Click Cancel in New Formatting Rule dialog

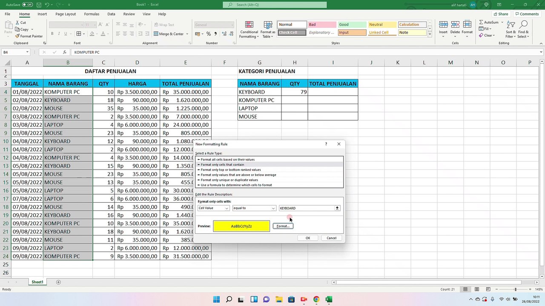point(331,238)
